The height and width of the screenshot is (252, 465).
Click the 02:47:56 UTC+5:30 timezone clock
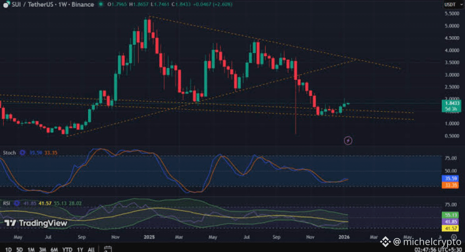[x=438, y=249]
